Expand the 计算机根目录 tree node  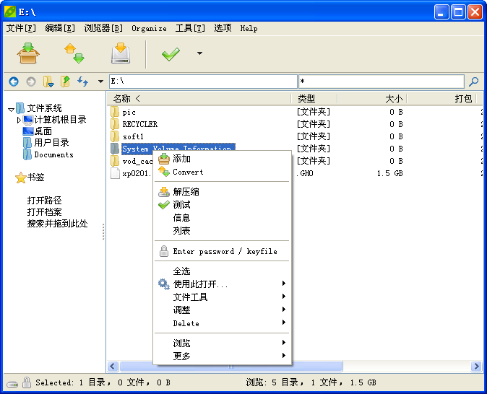20,120
